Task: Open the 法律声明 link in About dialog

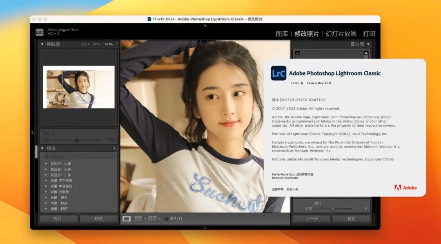Action: (278, 189)
